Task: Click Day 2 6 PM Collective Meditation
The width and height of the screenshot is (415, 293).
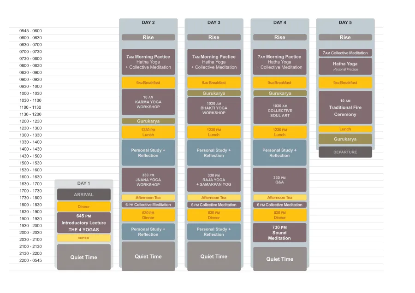Action: pyautogui.click(x=148, y=205)
